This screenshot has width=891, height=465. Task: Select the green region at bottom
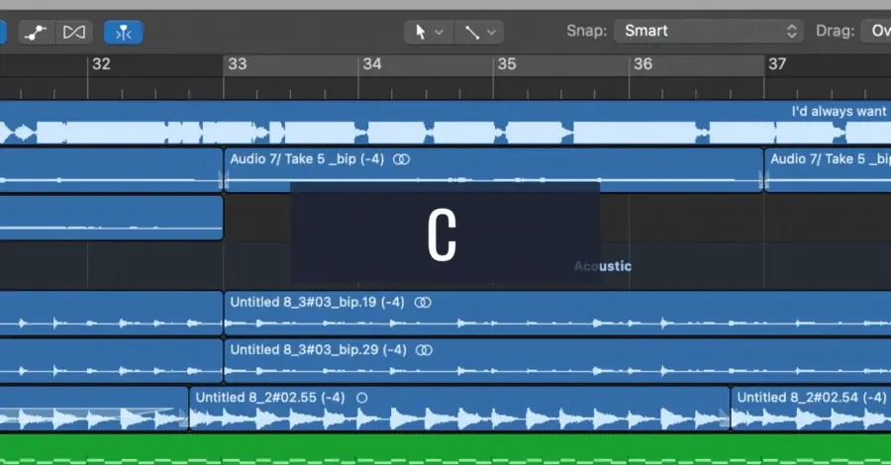coord(445,450)
